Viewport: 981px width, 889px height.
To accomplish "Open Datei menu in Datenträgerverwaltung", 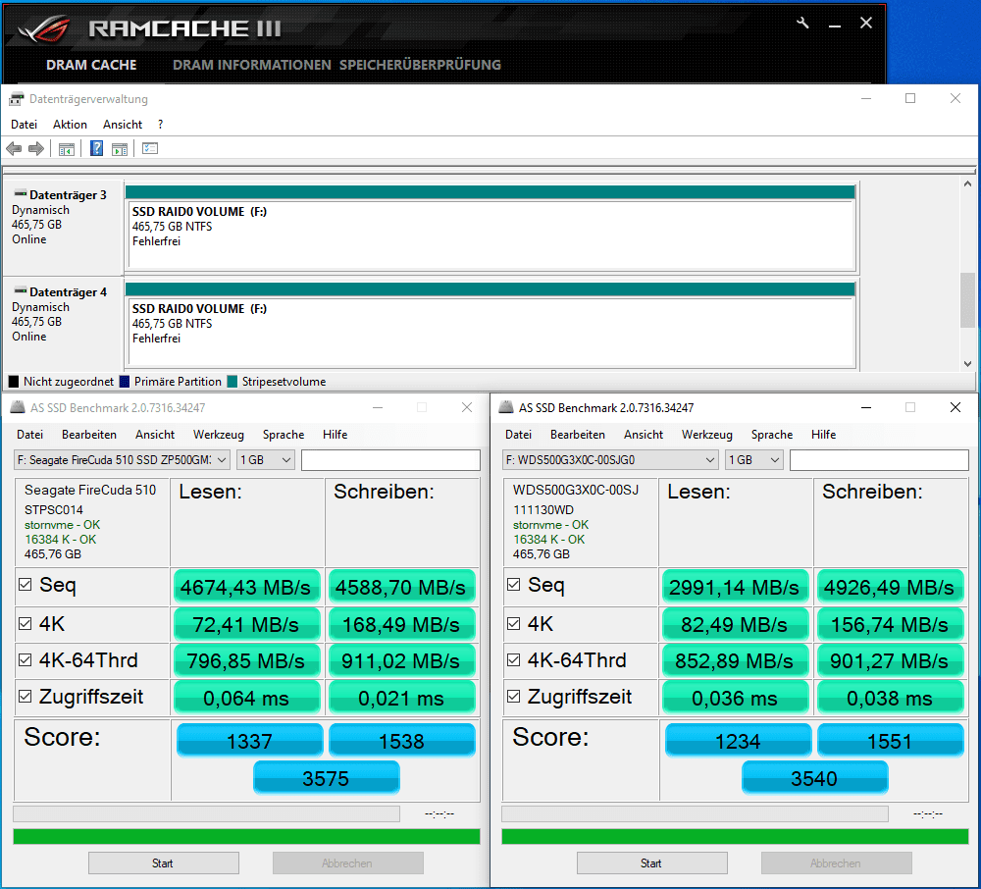I will click(24, 125).
